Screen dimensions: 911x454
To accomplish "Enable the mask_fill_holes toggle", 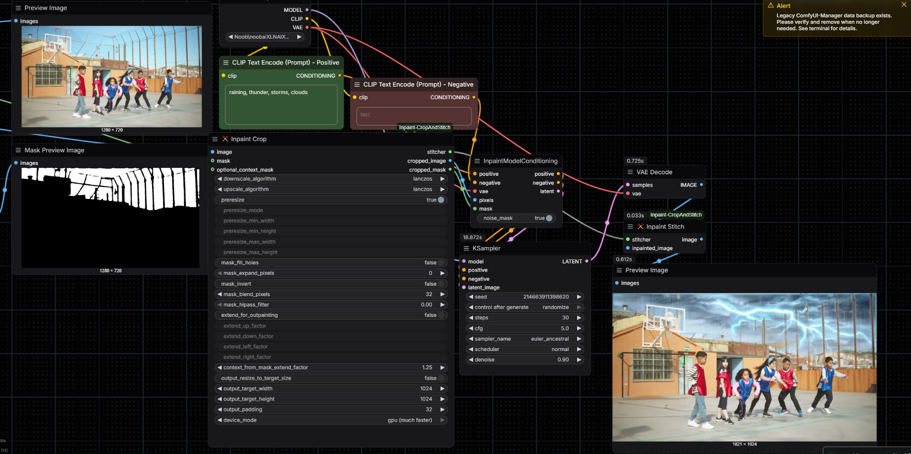I will point(440,263).
